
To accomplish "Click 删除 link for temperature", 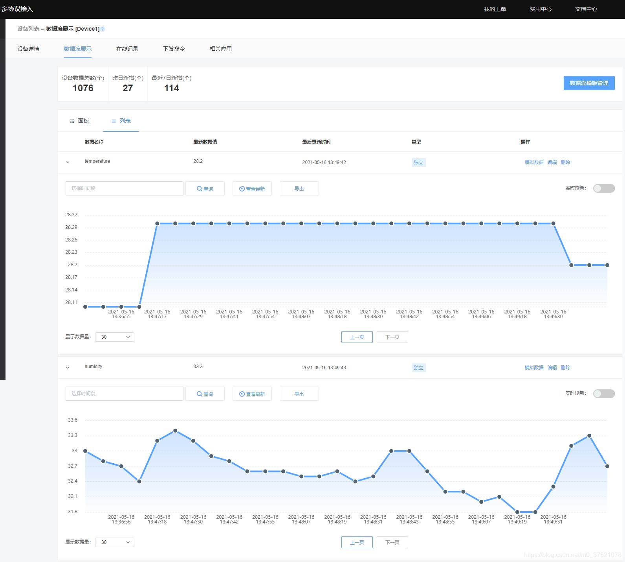I will (x=566, y=162).
